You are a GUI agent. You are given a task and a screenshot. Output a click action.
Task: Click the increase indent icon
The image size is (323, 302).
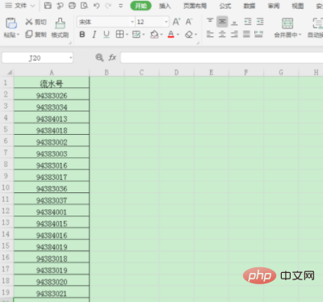click(x=260, y=22)
